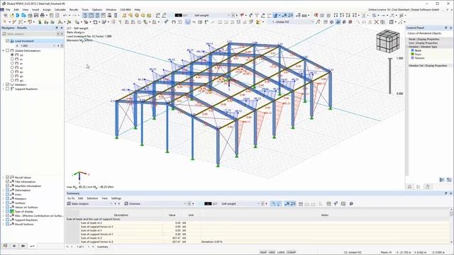
Task: Click the last table navigation arrow after '1 of 1'
Action: coord(93,246)
